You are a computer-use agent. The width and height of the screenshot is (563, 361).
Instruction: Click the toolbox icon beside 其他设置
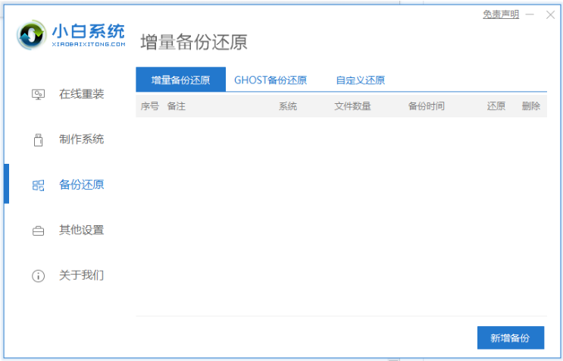point(38,231)
